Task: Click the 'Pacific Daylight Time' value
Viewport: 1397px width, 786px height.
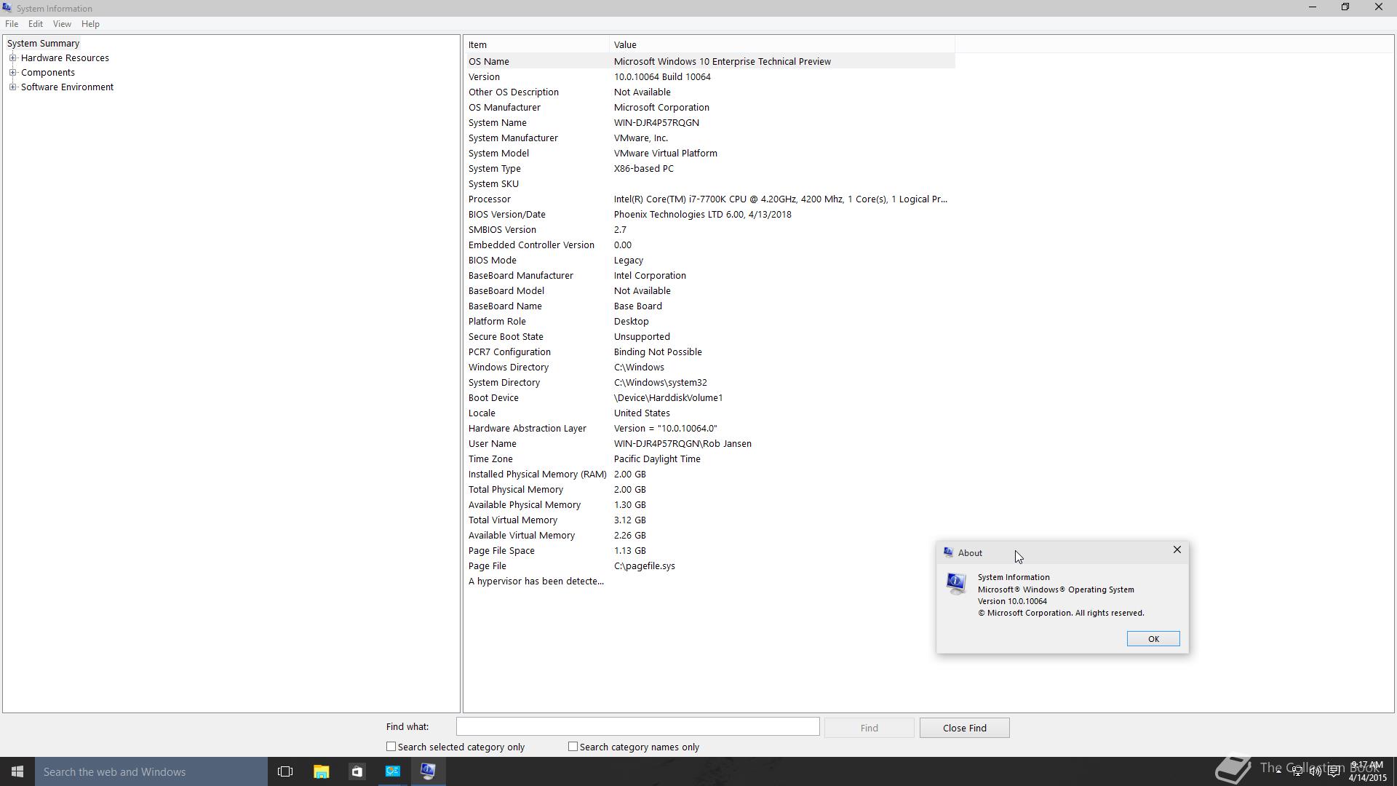Action: coord(657,459)
